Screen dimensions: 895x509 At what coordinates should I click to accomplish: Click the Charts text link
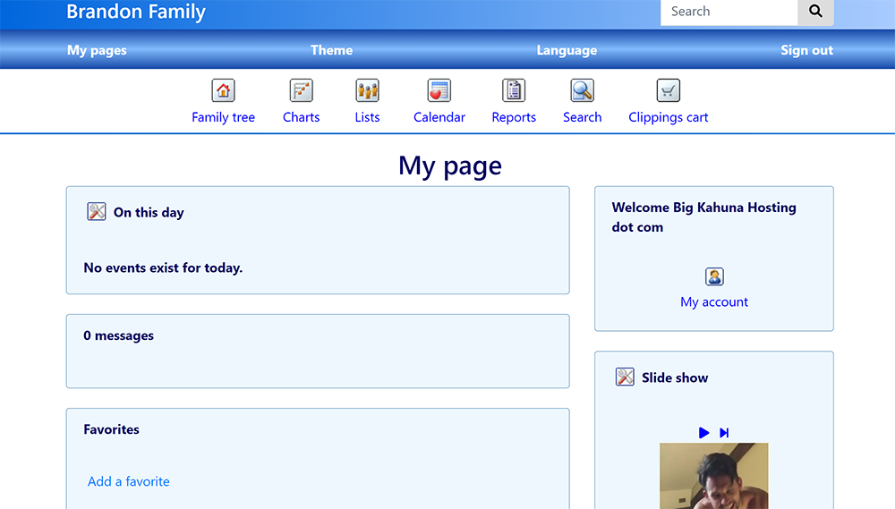[x=302, y=117]
